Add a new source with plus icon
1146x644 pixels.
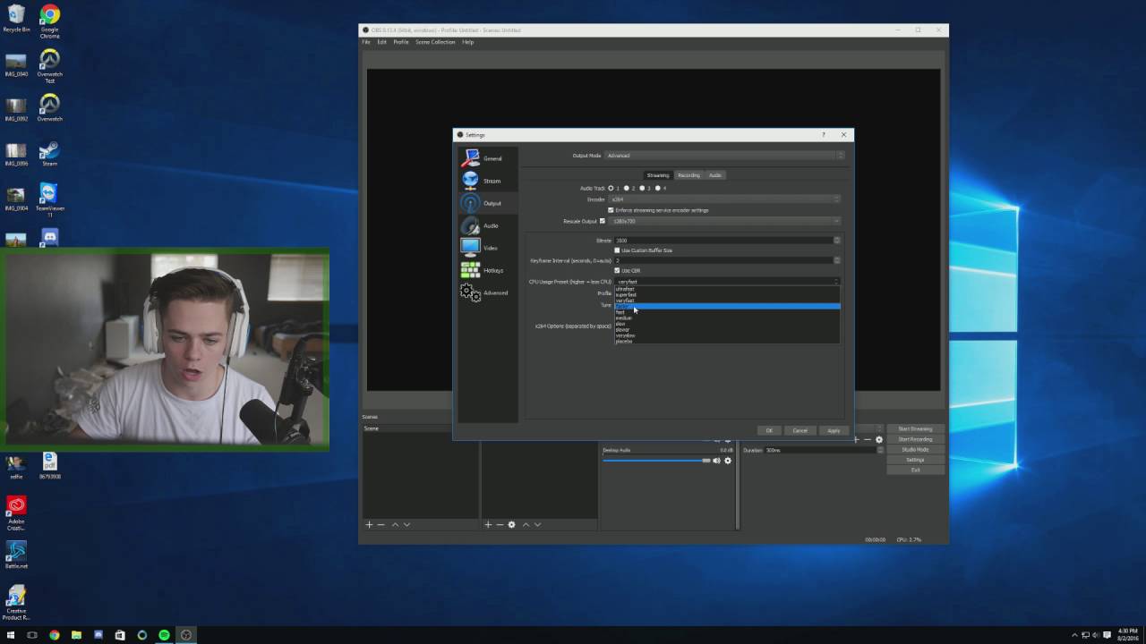point(488,524)
